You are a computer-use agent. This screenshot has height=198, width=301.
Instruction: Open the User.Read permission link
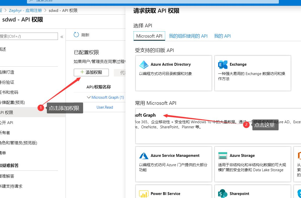click(105, 107)
